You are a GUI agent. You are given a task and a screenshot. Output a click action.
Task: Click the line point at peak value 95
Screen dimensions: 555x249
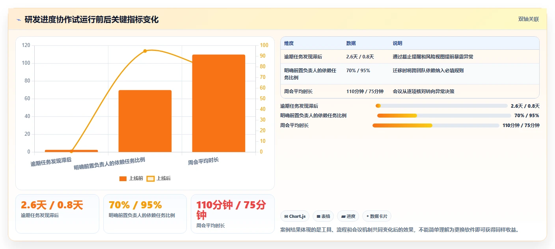tap(145, 51)
